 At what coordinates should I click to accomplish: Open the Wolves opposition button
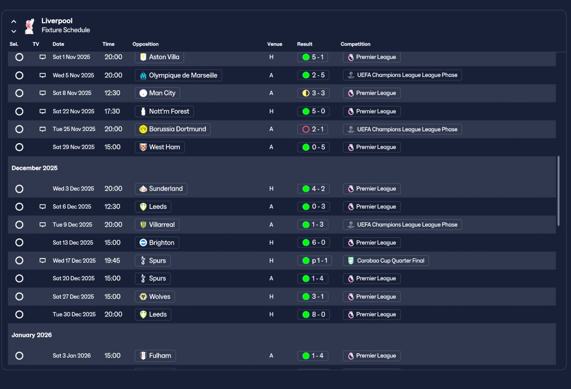coord(155,297)
